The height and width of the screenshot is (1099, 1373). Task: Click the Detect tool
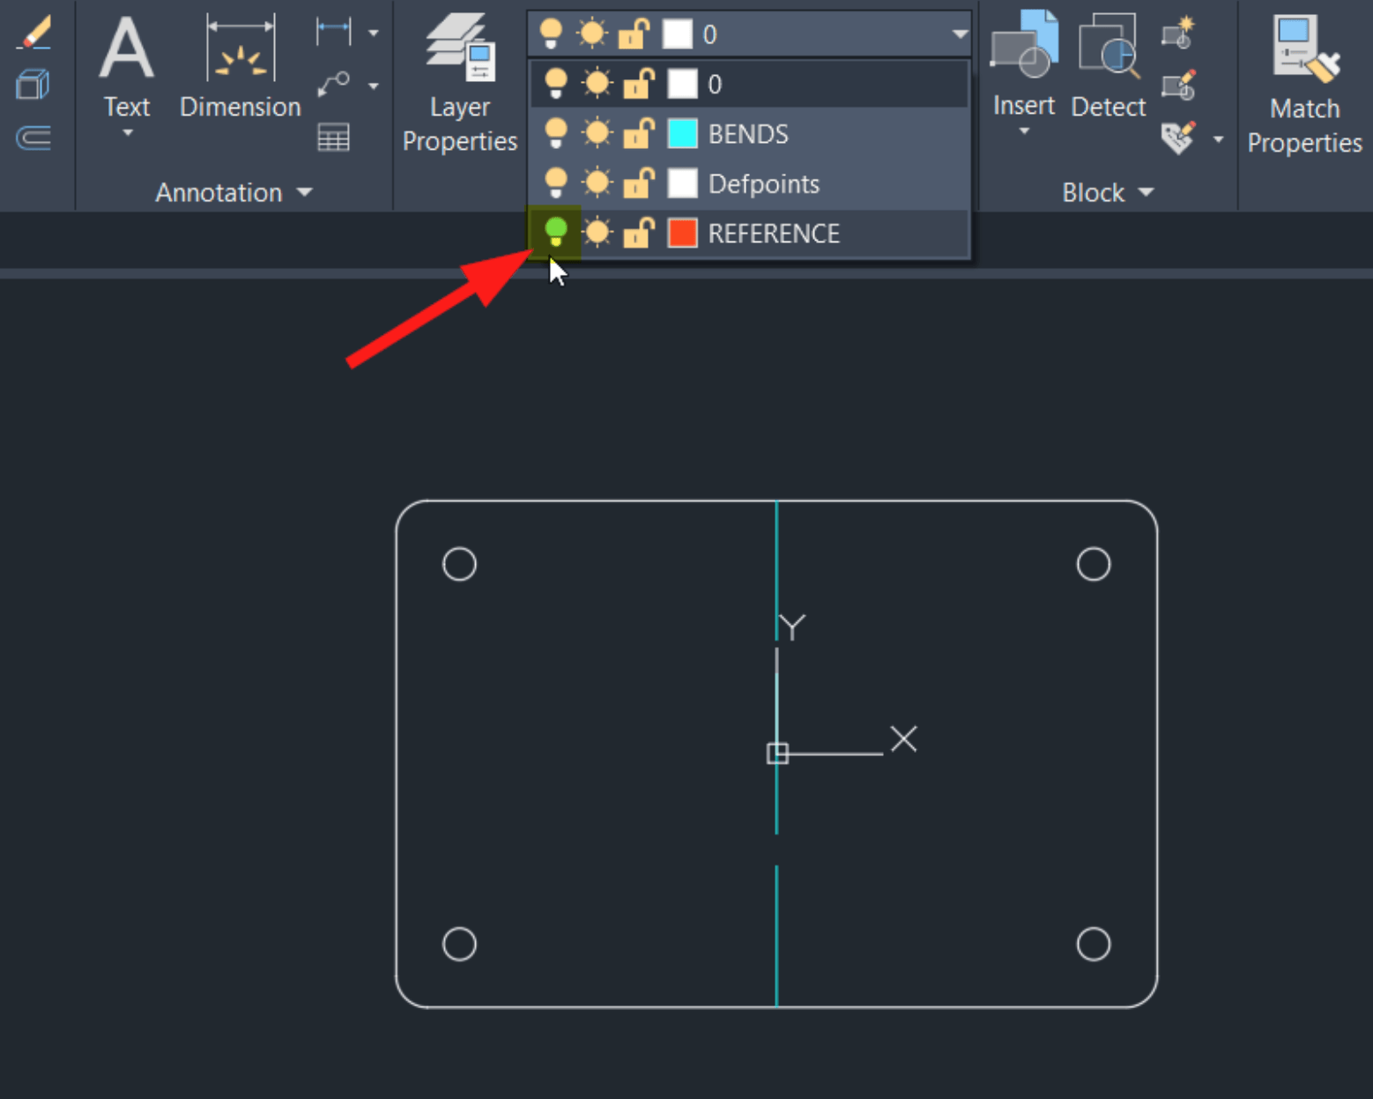click(1108, 53)
